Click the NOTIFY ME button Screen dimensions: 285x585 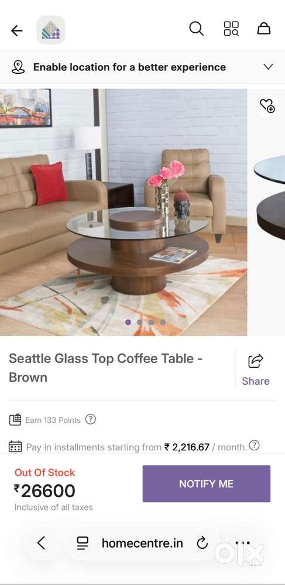pos(207,484)
